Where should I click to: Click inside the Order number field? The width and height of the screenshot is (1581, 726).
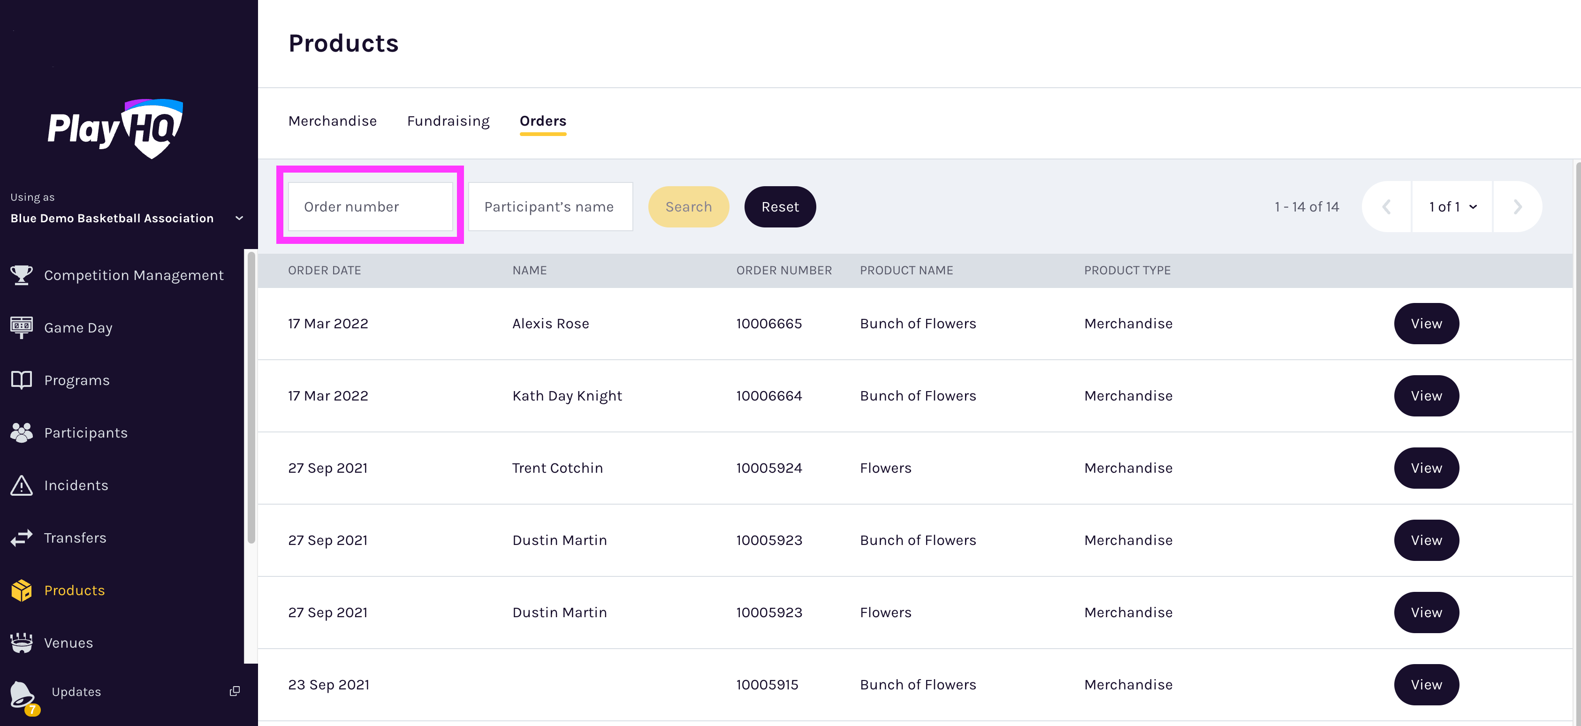370,206
